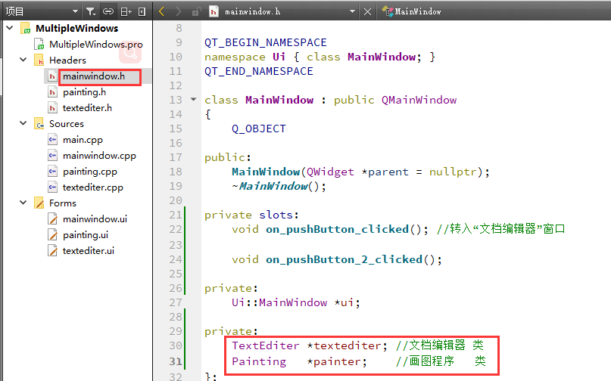This screenshot has width=611, height=381.
Task: Select the MultipleWindows project root
Action: point(76,29)
